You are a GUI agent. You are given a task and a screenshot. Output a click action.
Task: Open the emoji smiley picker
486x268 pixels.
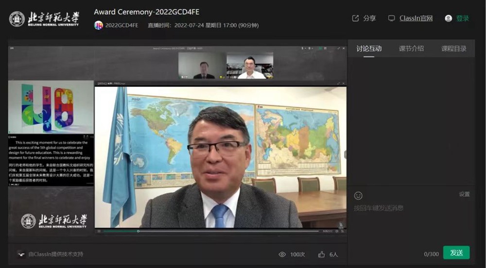point(358,196)
